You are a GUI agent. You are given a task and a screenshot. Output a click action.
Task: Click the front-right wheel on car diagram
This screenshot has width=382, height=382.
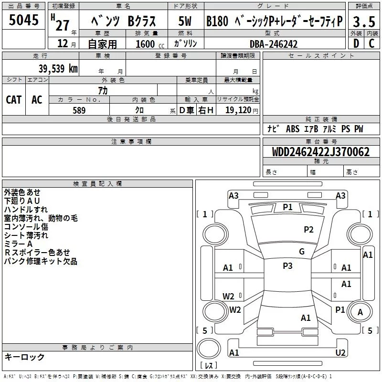pyautogui.click(x=361, y=233)
